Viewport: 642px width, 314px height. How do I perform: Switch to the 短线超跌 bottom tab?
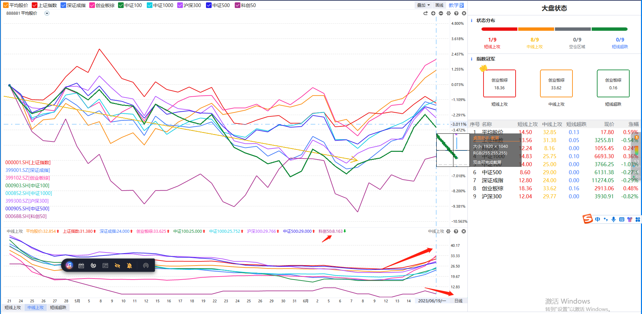58,308
